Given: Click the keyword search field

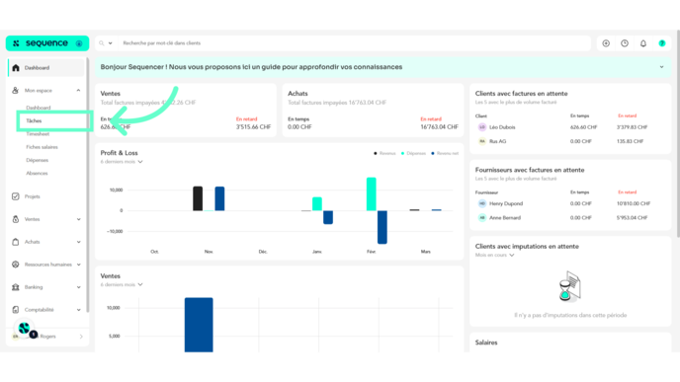Looking at the screenshot, I should pos(355,43).
